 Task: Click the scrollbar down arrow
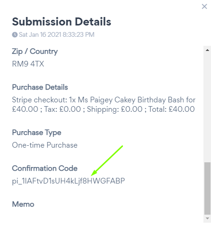pos(207,218)
